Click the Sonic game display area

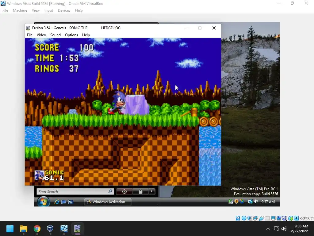[123, 112]
